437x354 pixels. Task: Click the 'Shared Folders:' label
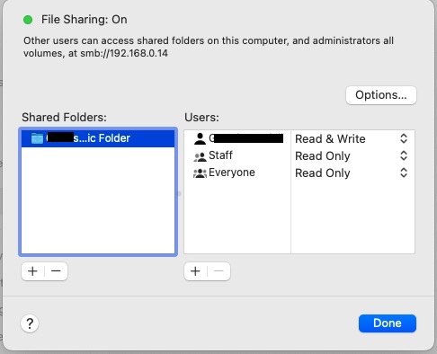[64, 117]
